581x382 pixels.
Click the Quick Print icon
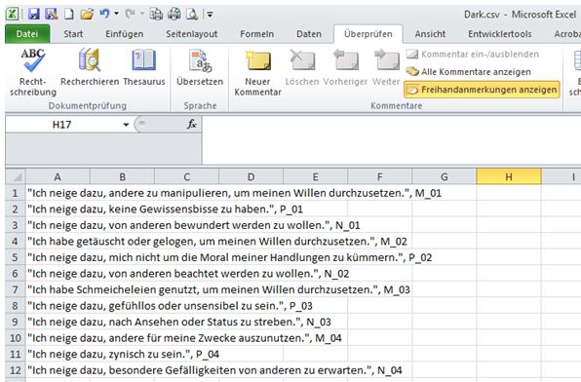174,15
